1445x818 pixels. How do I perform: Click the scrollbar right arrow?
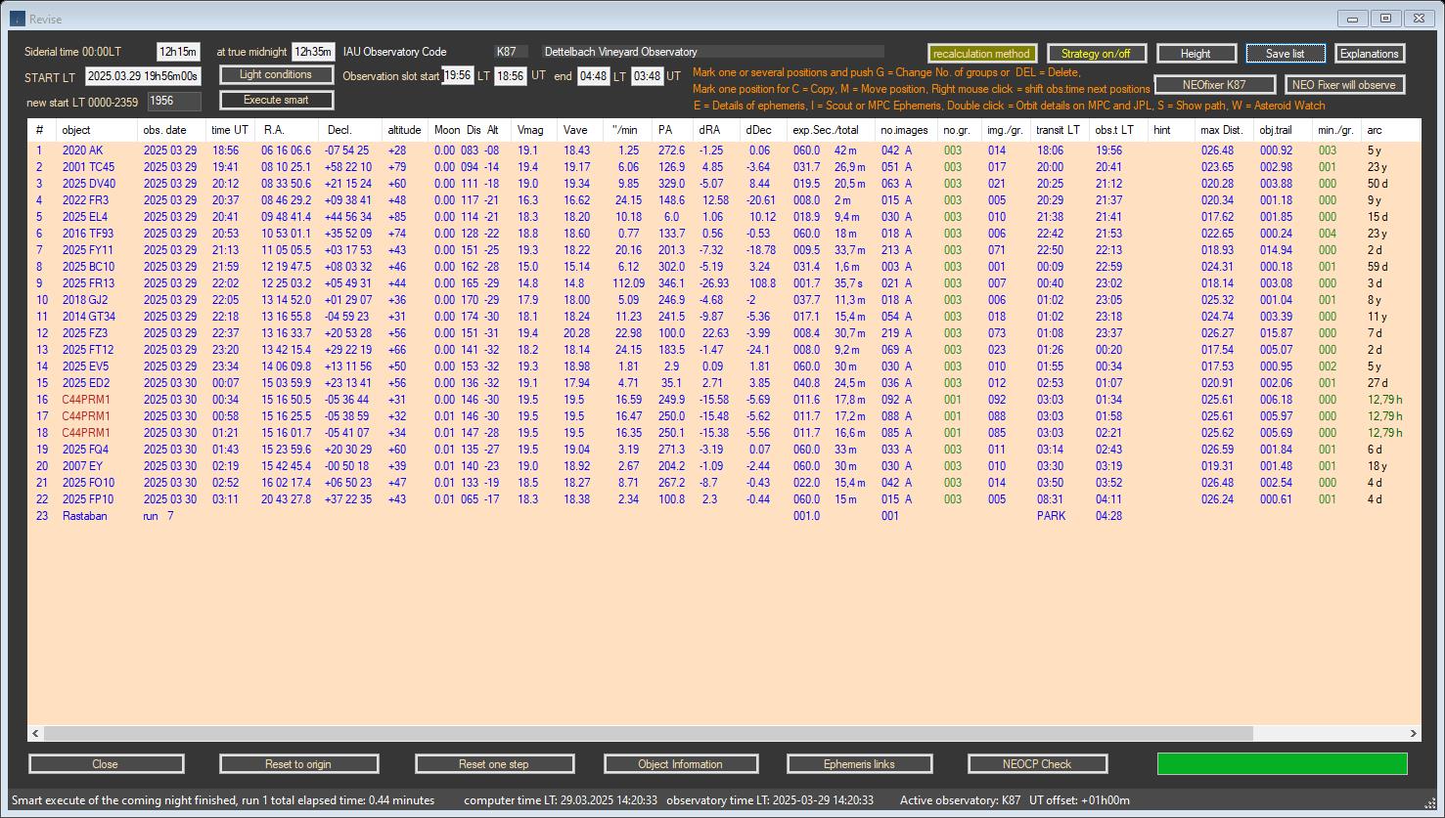[x=1413, y=733]
